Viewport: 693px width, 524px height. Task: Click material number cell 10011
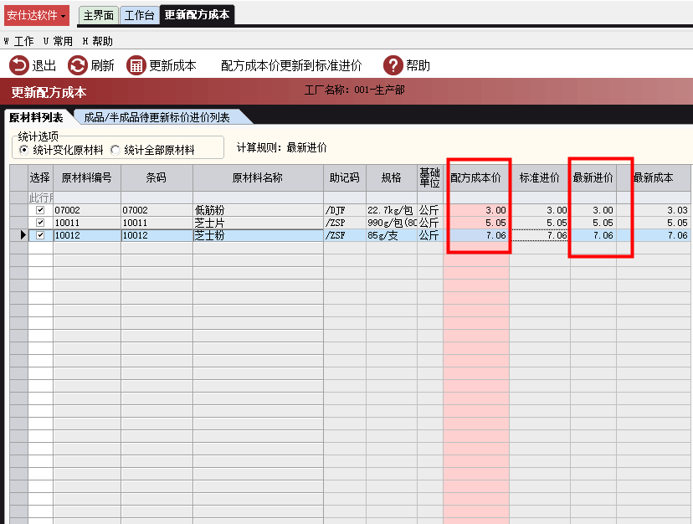click(x=87, y=223)
